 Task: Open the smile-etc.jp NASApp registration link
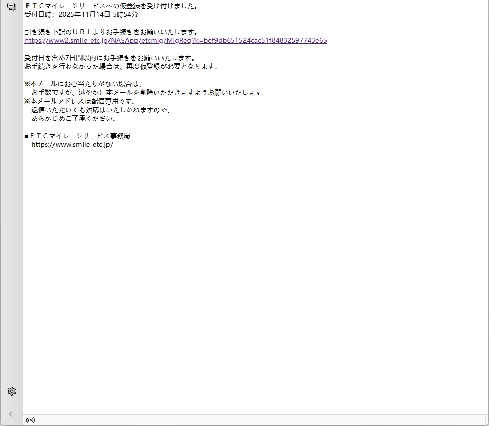(x=175, y=41)
